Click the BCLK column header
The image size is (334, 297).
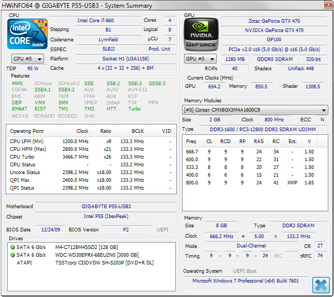click(130, 131)
